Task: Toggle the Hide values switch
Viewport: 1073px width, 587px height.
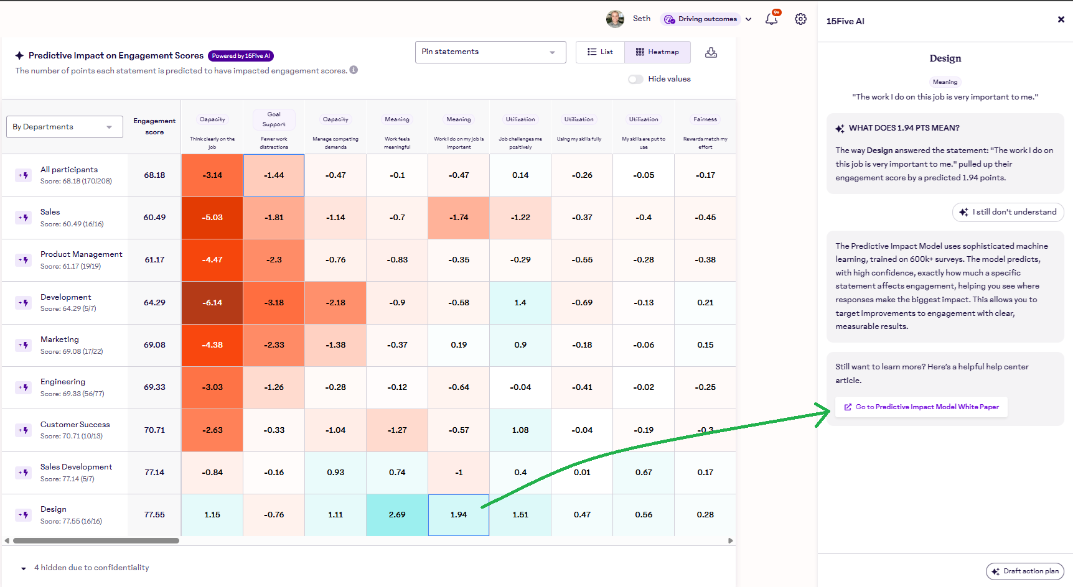Action: pos(635,79)
